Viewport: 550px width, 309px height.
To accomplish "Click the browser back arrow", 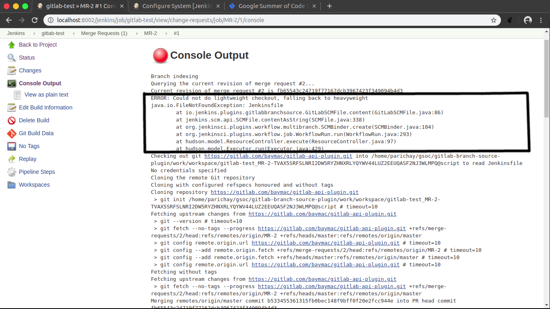I will [9, 20].
